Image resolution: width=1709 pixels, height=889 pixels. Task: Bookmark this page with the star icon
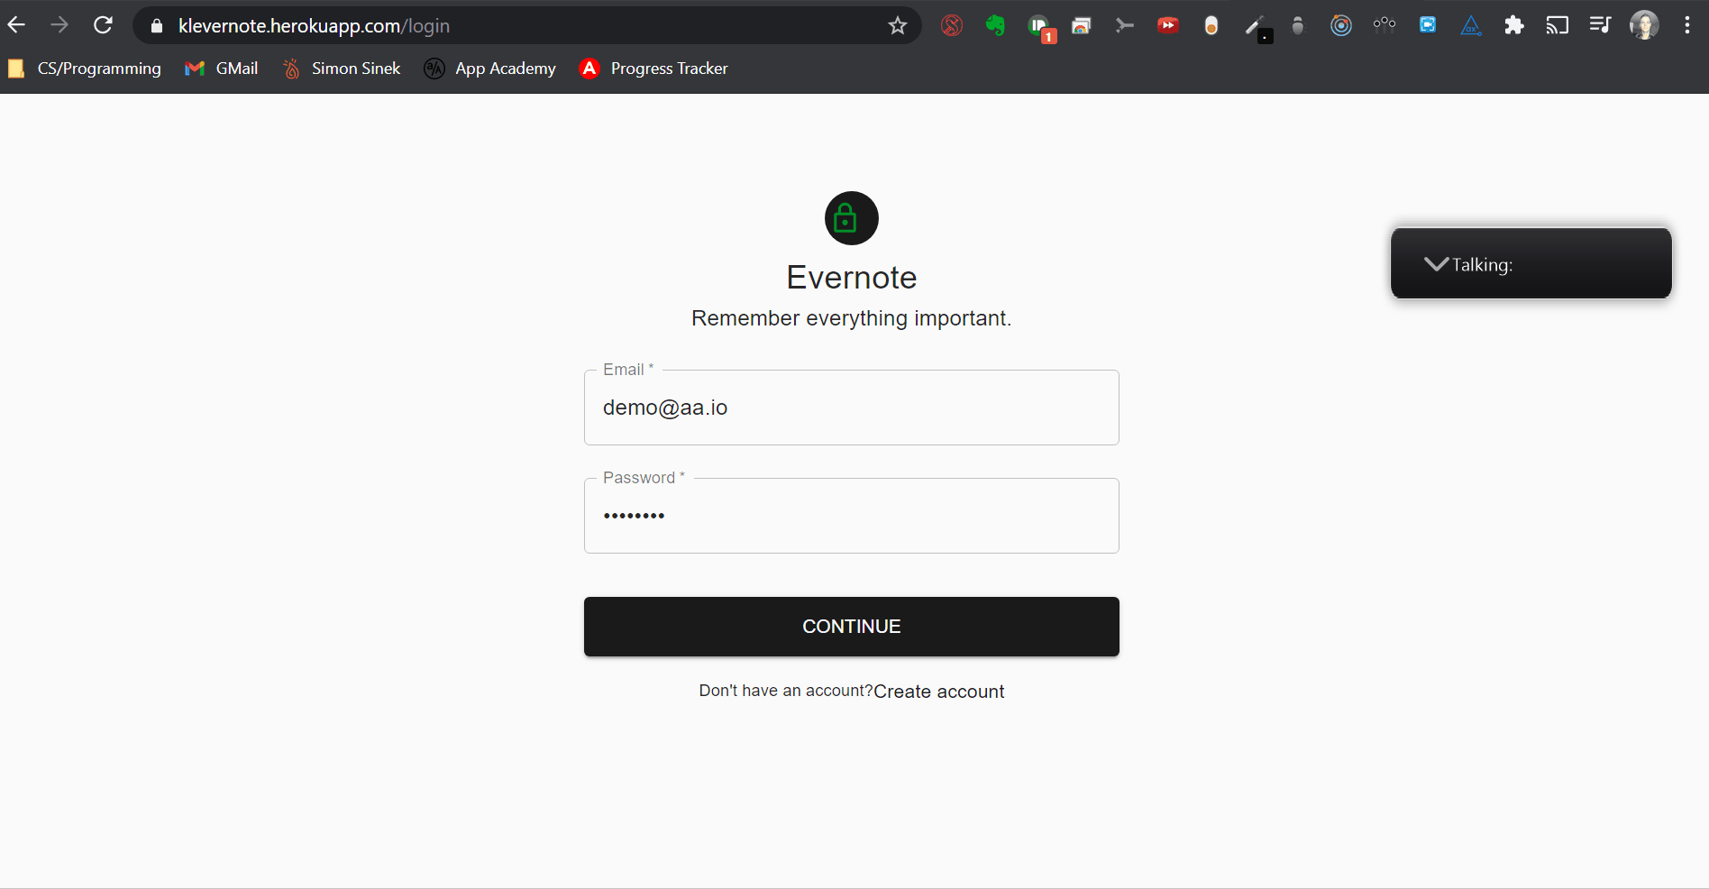pos(897,25)
